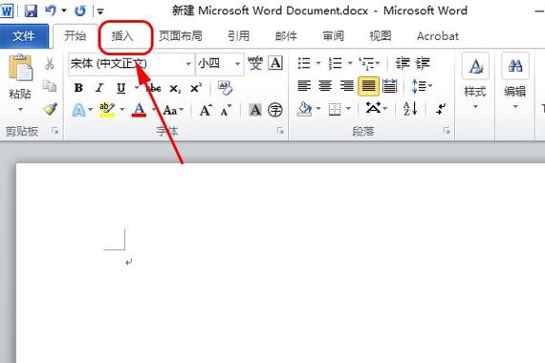545x363 pixels.
Task: Click Distributed alignment icon
Action: click(x=389, y=85)
